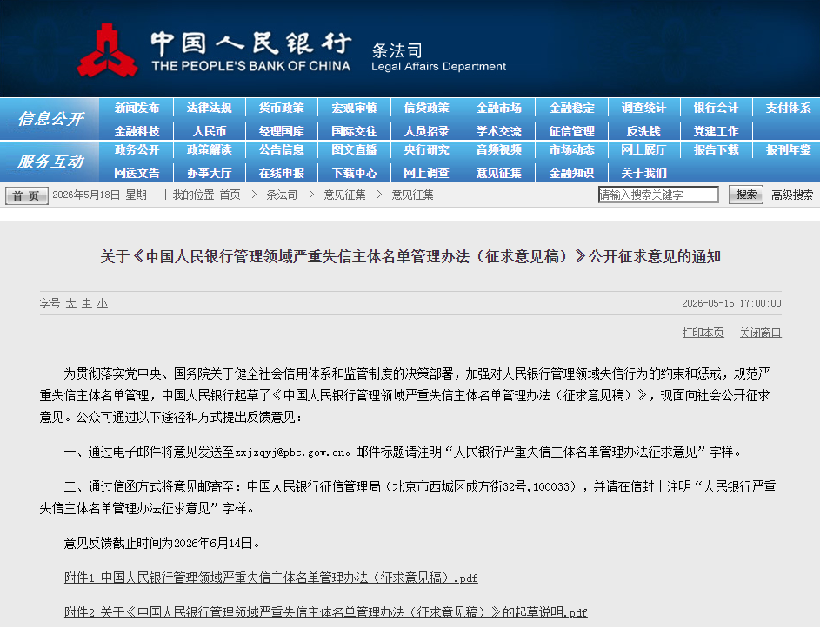Open 附件2 起草说明 pdf attachment

[x=325, y=612]
